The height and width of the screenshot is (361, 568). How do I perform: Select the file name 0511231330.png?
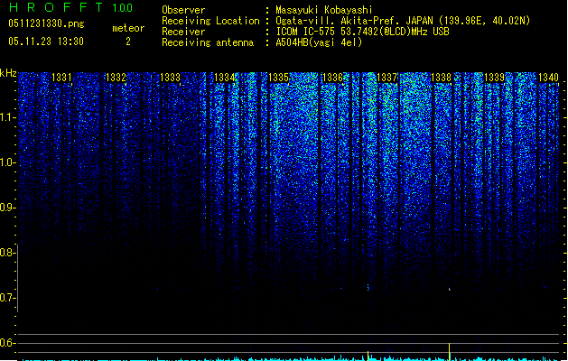coord(46,23)
